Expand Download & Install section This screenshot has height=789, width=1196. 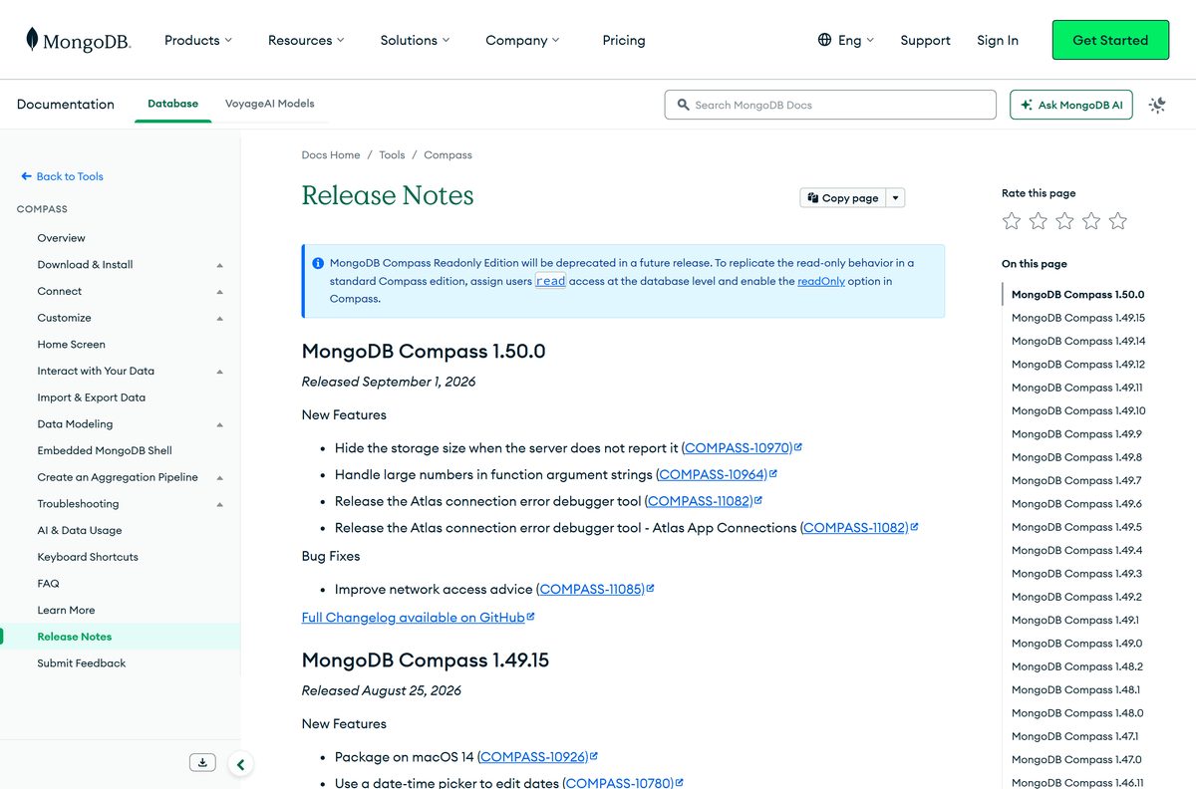pos(220,265)
